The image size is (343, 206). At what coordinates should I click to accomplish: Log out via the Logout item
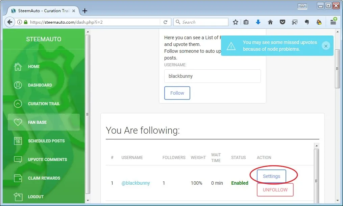(x=44, y=197)
